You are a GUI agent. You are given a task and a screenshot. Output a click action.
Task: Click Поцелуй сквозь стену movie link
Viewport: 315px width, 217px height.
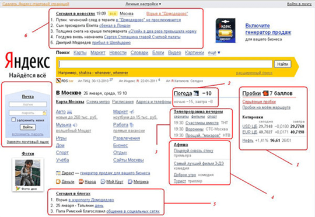pyautogui.click(x=194, y=150)
